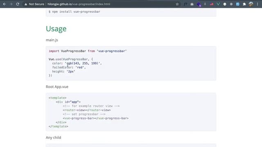Click the opening <template> tag line
262x147 pixels.
57,98
